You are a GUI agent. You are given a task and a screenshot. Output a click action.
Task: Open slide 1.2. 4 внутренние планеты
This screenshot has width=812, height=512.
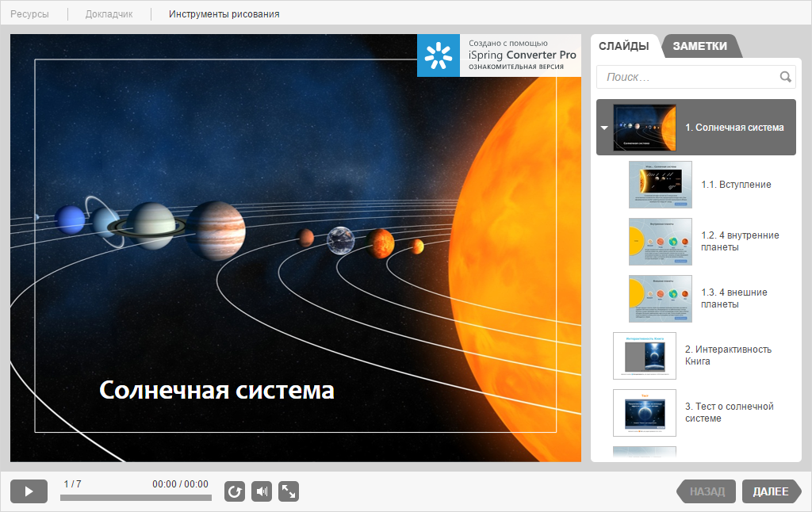tap(740, 241)
